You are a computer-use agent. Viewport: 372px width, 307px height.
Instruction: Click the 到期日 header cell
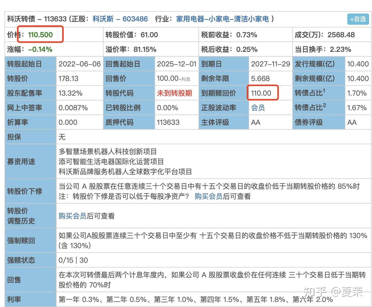[224, 64]
